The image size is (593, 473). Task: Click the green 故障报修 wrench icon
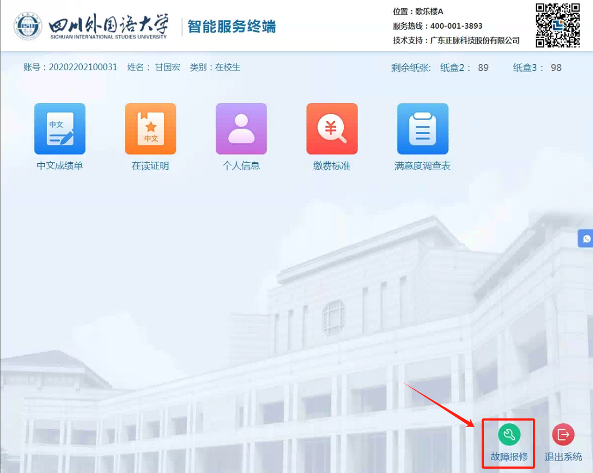509,435
